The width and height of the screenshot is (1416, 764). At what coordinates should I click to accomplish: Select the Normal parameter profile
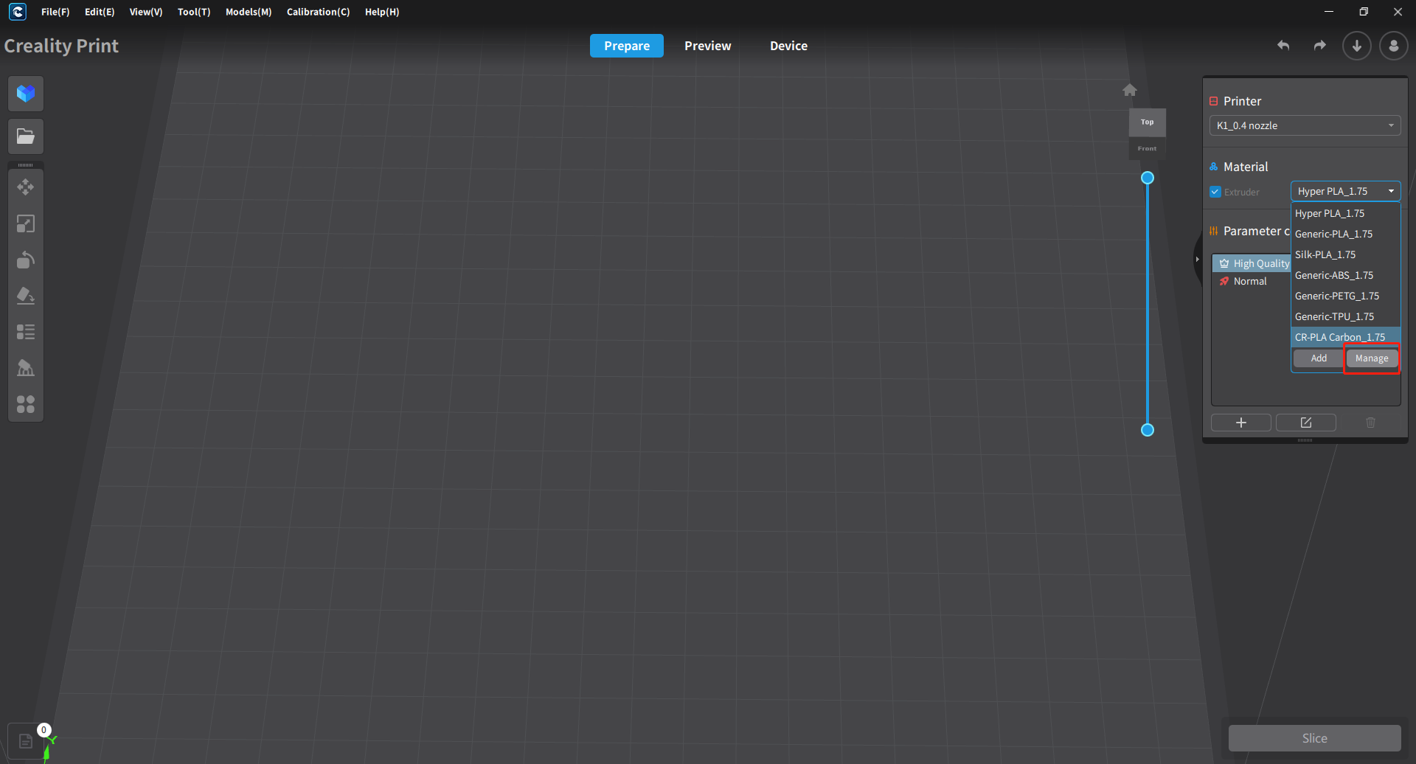pyautogui.click(x=1251, y=281)
